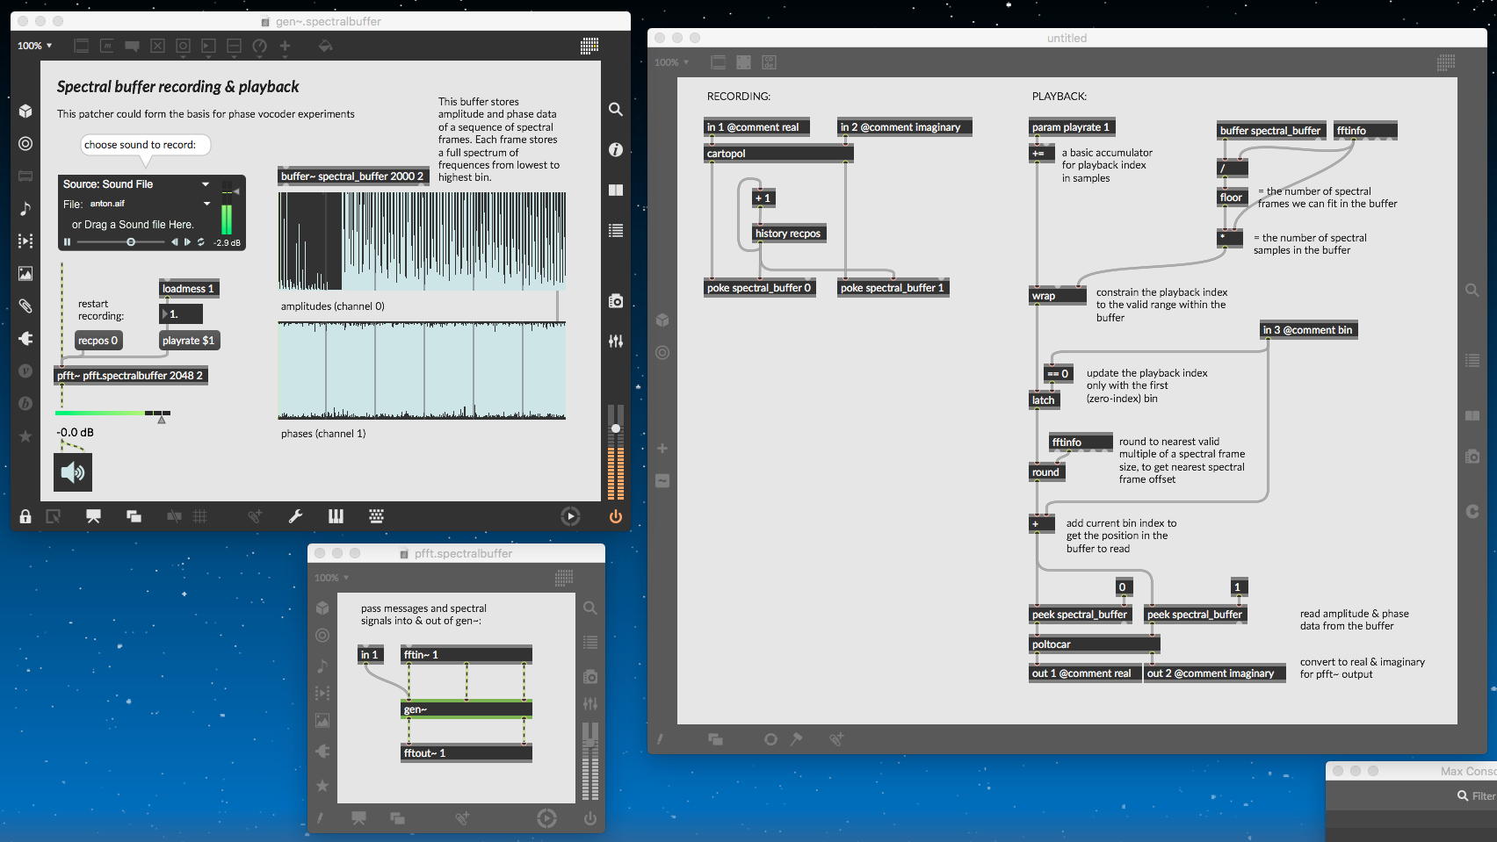Show the Reference book sidebar

[x=616, y=190]
